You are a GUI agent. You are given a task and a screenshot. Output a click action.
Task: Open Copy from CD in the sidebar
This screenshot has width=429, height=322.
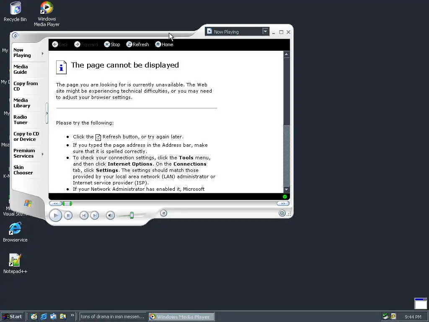[x=26, y=86]
